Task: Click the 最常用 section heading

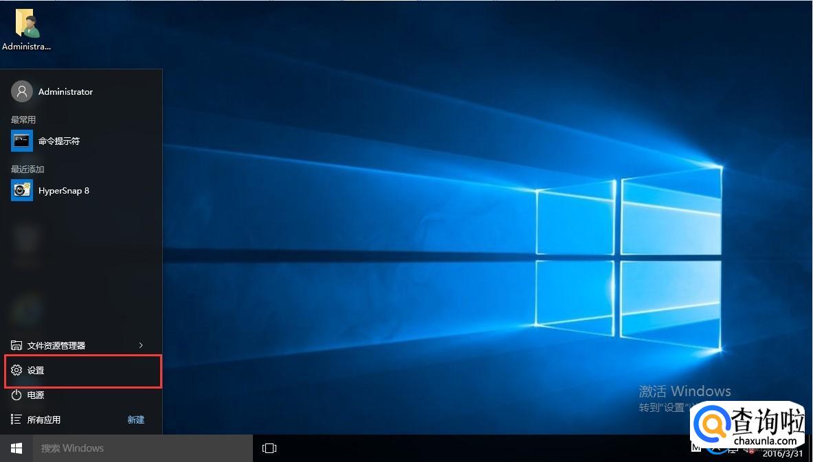Action: coord(23,119)
